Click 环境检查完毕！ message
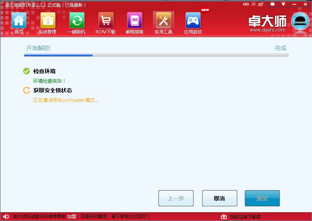 49,81
